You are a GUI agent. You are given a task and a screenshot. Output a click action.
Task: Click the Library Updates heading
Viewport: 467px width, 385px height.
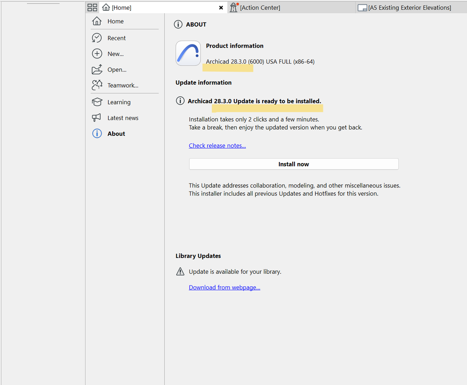198,256
